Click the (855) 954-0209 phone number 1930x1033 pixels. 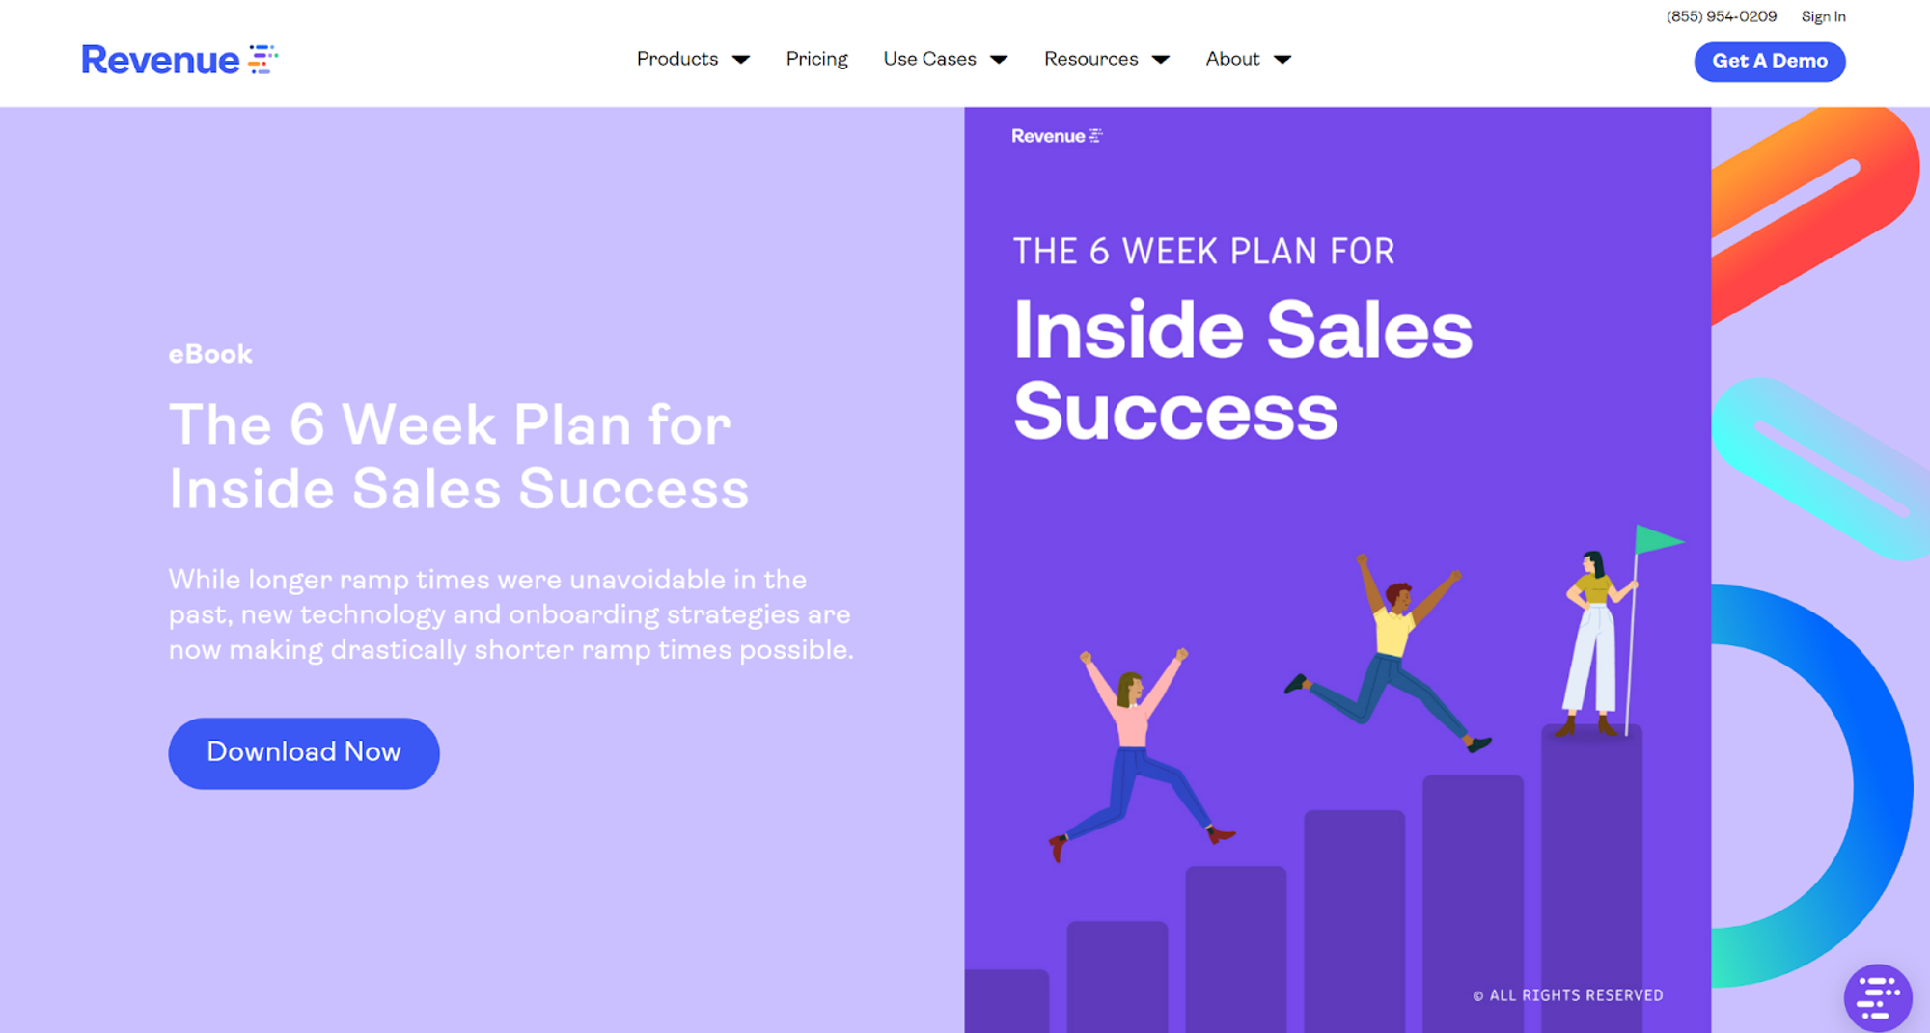tap(1721, 16)
